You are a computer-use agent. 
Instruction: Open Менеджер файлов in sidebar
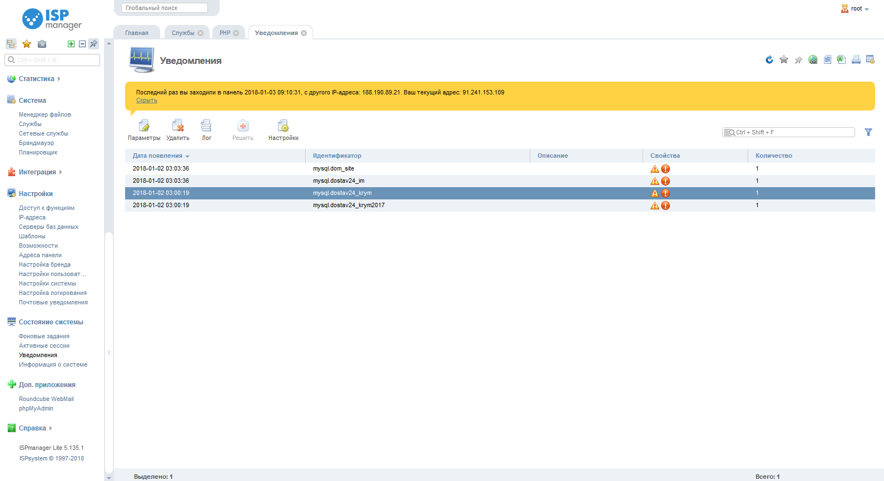click(45, 115)
